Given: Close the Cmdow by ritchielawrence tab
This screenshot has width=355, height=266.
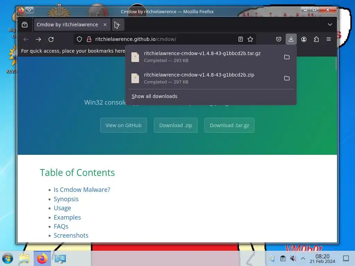Looking at the screenshot, I should point(105,25).
